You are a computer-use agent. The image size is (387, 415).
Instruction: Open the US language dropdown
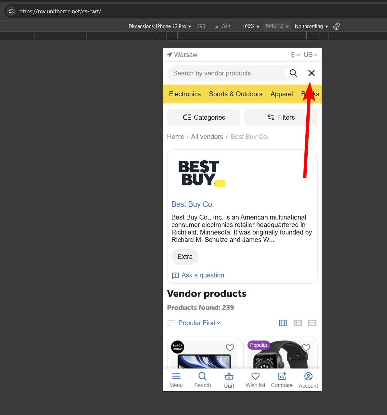click(311, 55)
